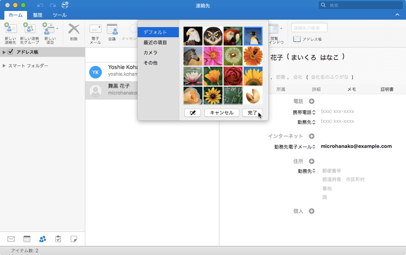This screenshot has width=406, height=255.
Task: Open the メモ tab
Action: click(x=351, y=89)
